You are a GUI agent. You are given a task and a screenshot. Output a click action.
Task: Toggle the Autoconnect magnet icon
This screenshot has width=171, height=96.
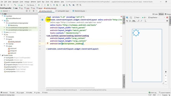pyautogui.click(x=130, y=21)
